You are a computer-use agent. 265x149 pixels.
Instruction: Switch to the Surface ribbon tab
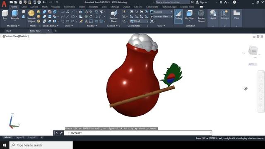click(34, 7)
